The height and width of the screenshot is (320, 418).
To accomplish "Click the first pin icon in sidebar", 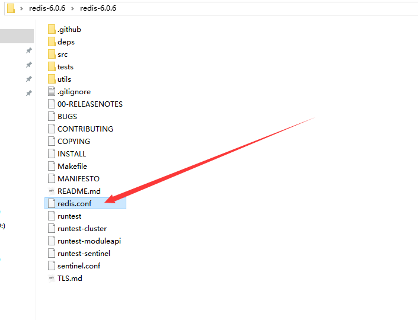I will (x=29, y=50).
